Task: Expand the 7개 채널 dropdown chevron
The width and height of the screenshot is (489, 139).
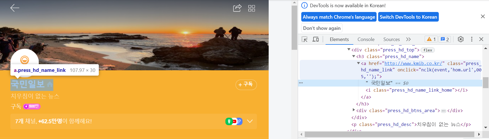Action: coord(250,121)
